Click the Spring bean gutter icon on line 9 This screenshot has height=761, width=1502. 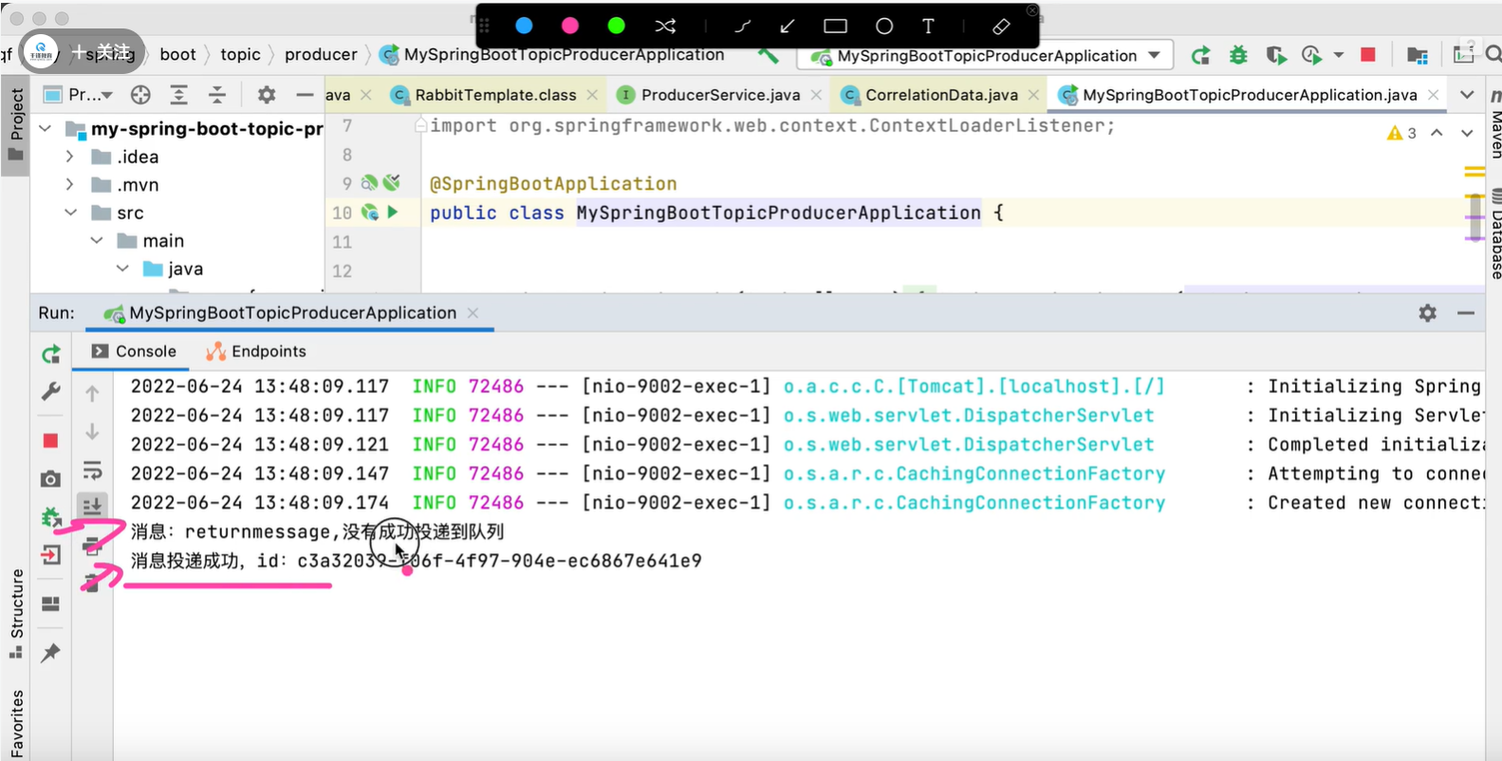(369, 183)
